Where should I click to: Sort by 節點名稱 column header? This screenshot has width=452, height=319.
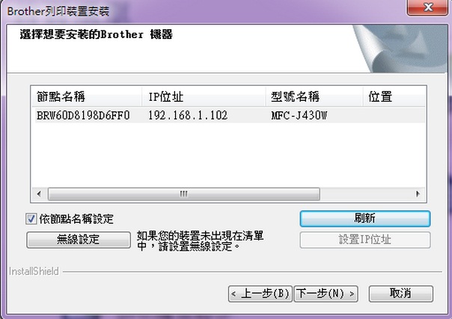[x=87, y=96]
